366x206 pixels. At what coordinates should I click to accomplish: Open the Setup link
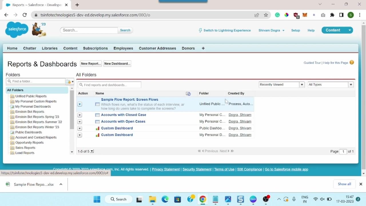point(296,30)
